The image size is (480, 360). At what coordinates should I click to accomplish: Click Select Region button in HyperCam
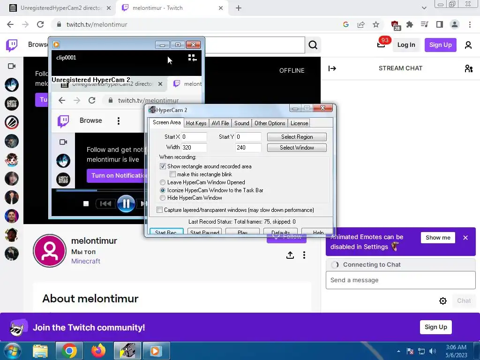click(x=297, y=137)
